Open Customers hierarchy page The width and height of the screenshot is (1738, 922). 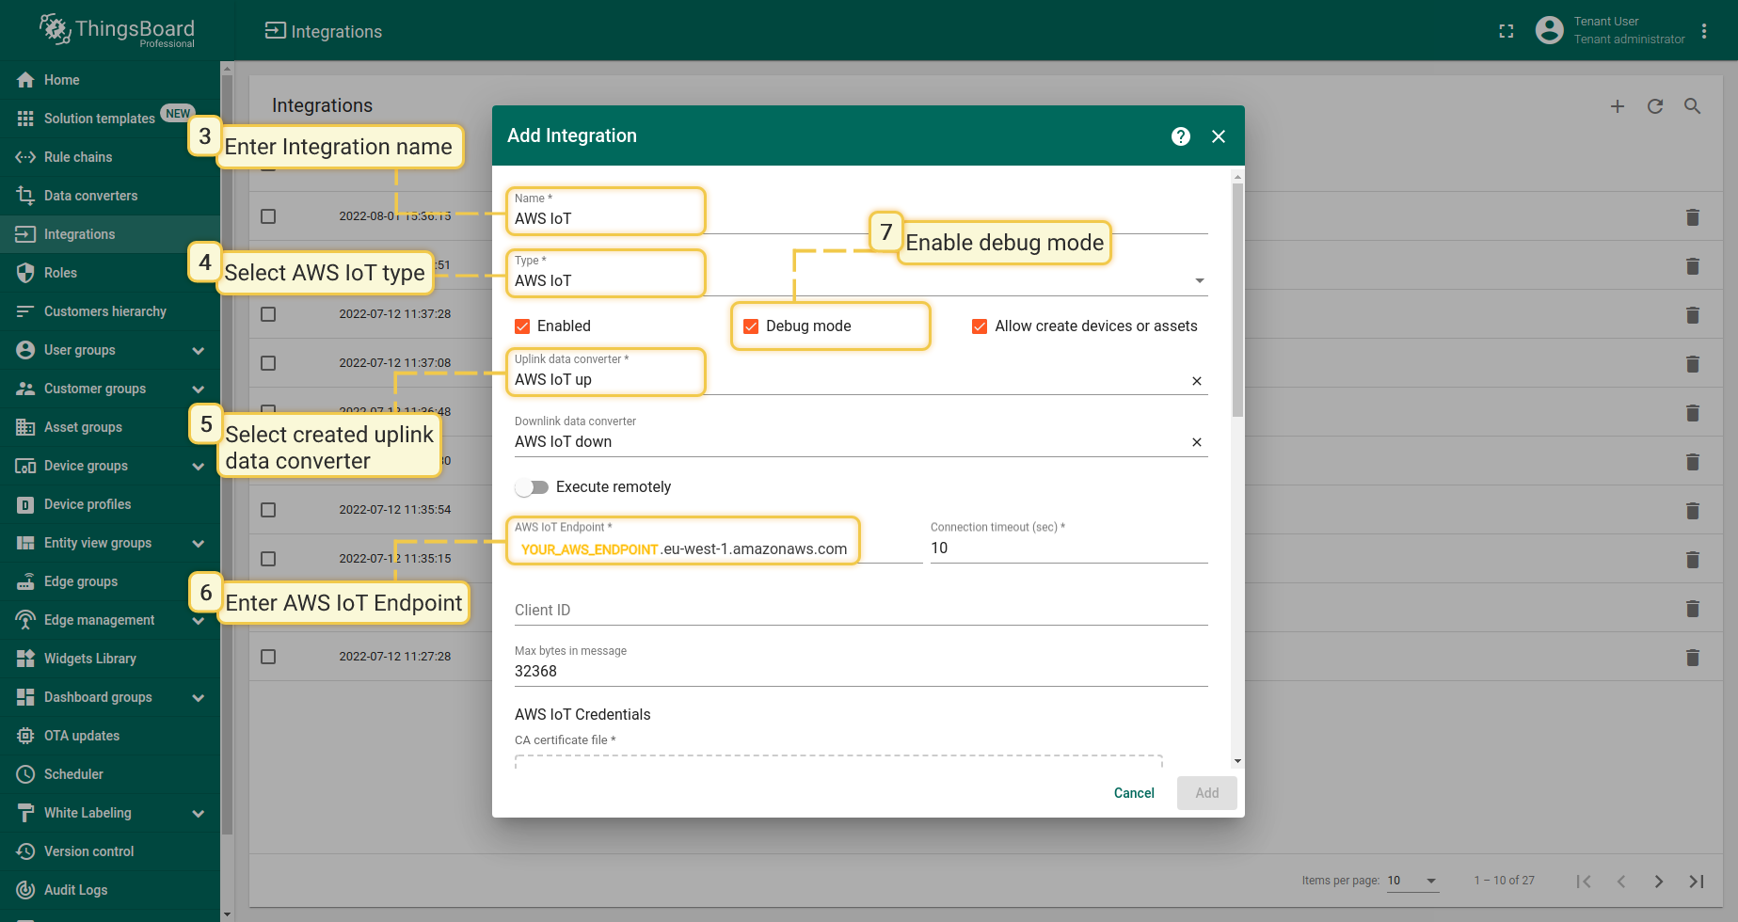110,311
